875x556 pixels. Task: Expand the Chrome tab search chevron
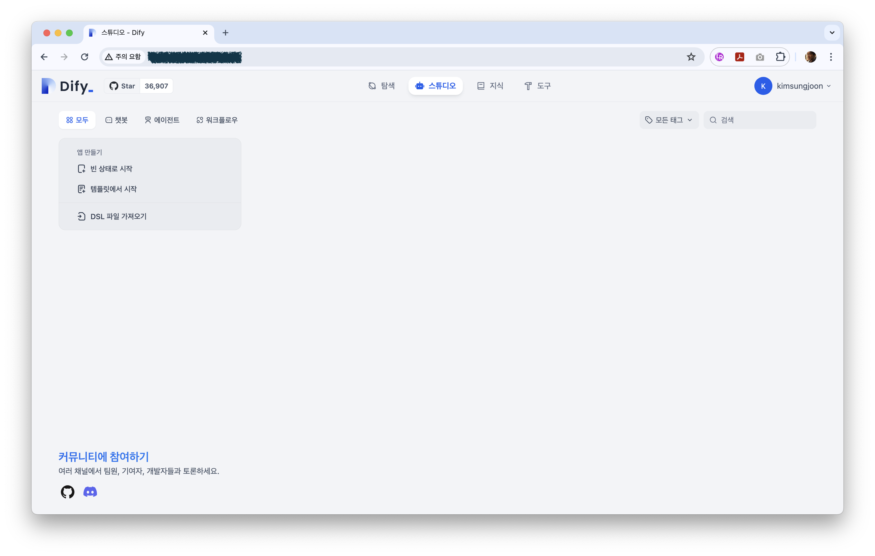click(x=832, y=33)
